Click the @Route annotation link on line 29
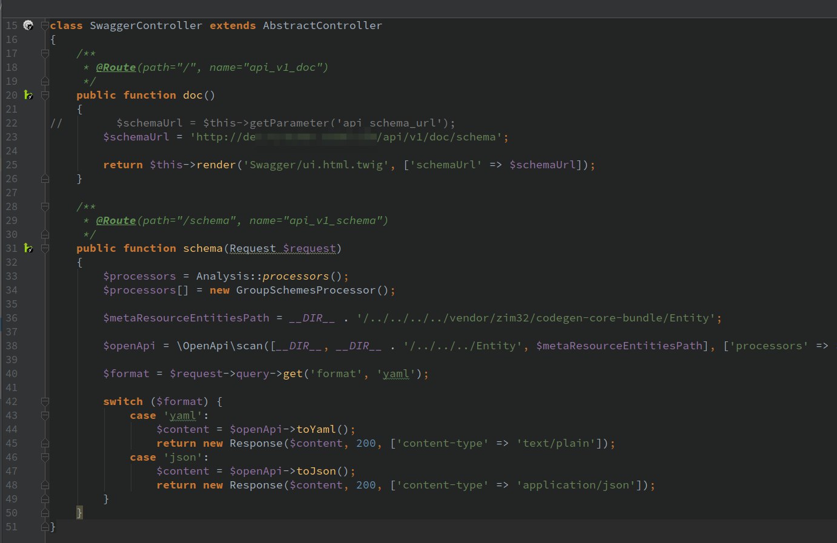The width and height of the screenshot is (837, 543). coord(116,220)
